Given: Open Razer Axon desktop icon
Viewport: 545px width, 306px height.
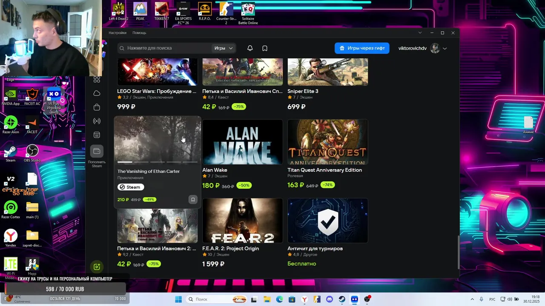Looking at the screenshot, I should [x=11, y=125].
